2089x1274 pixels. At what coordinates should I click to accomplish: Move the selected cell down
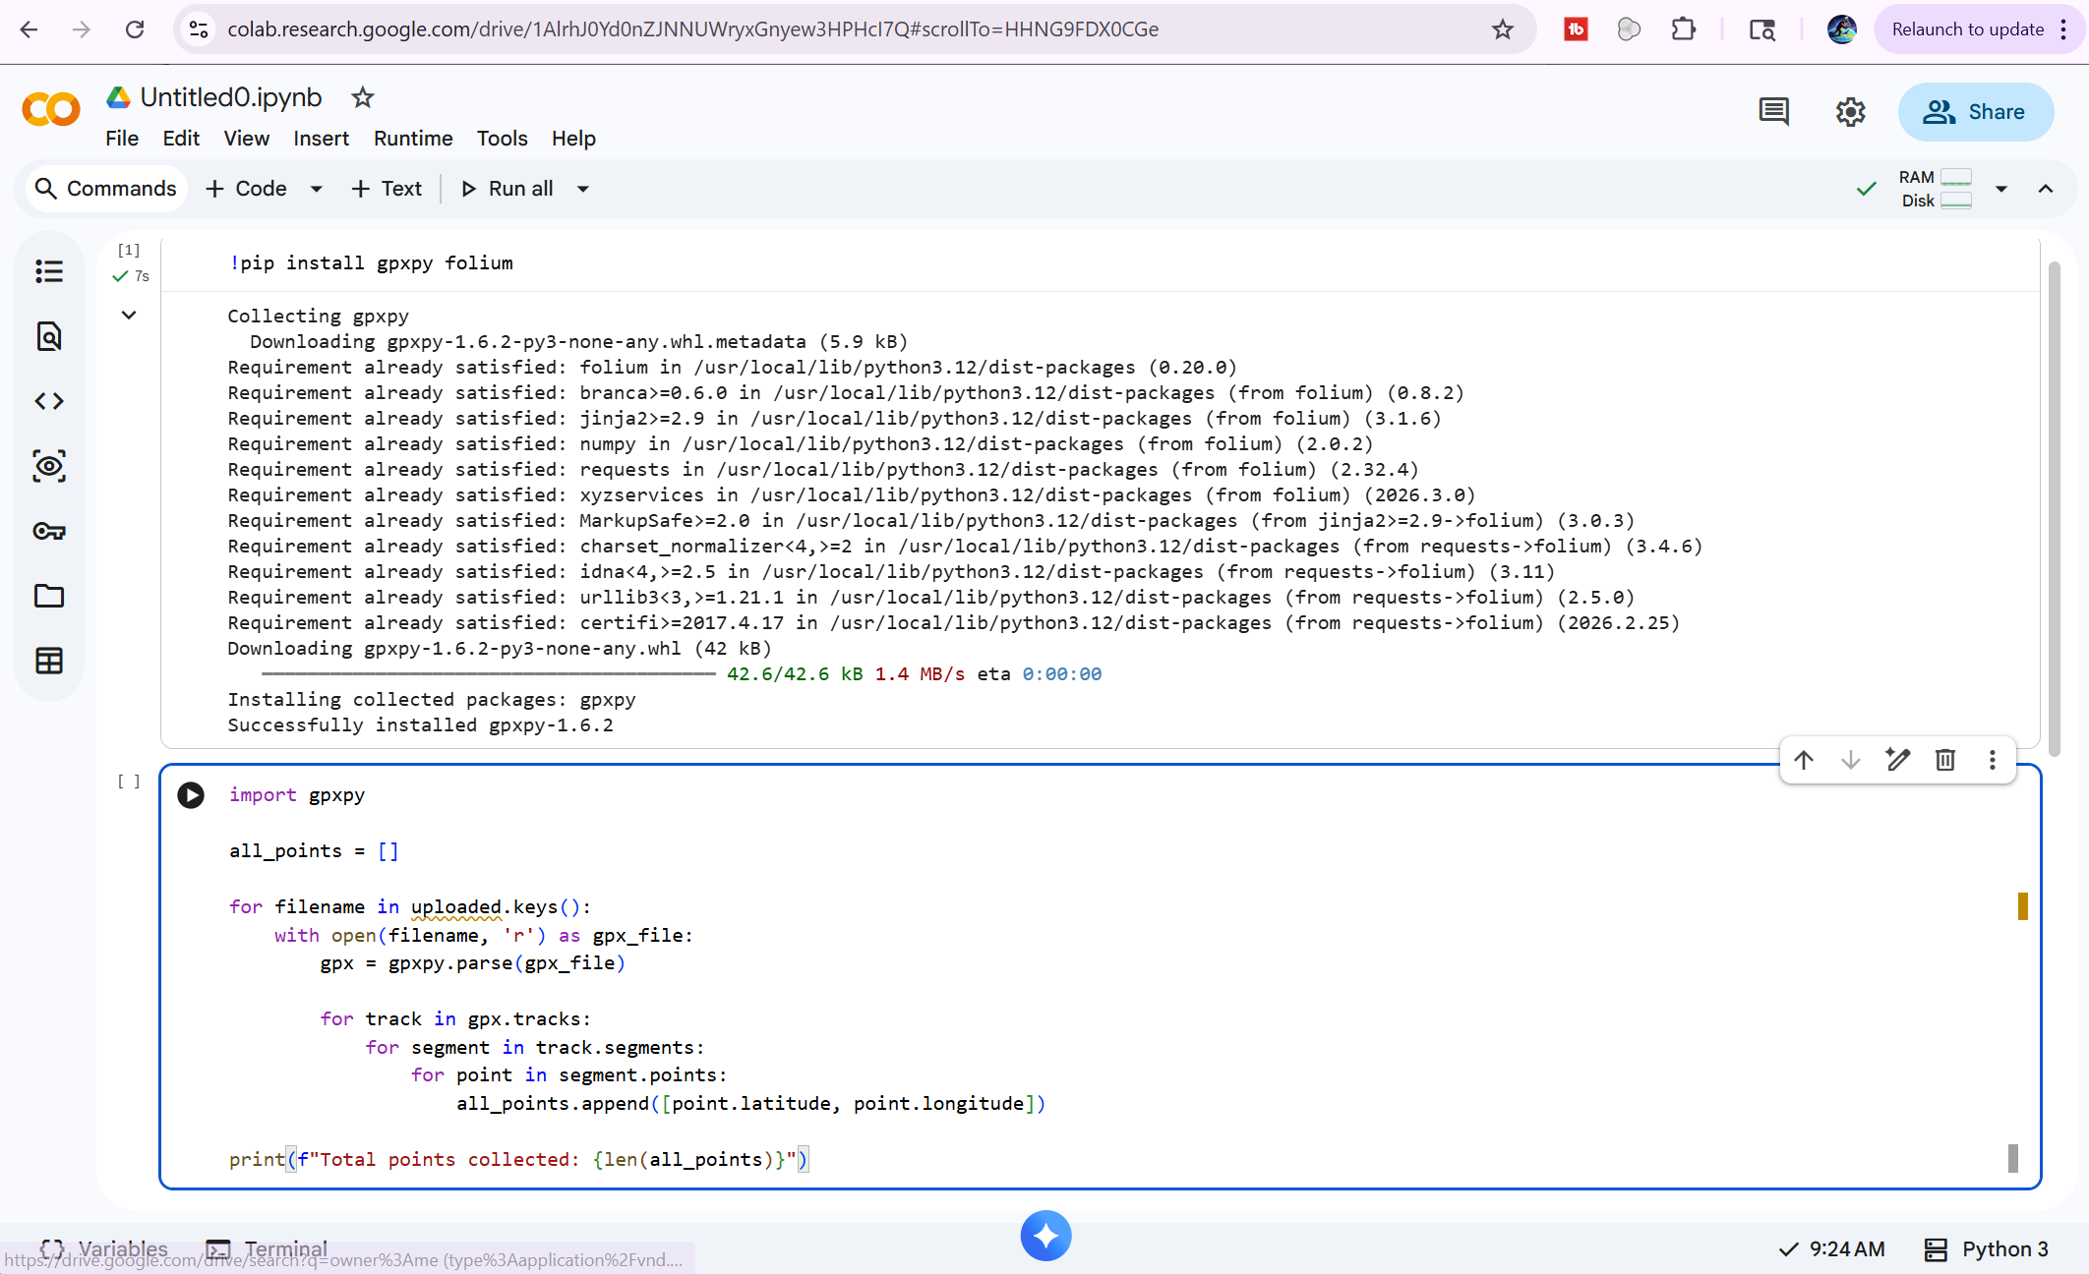[x=1851, y=760]
